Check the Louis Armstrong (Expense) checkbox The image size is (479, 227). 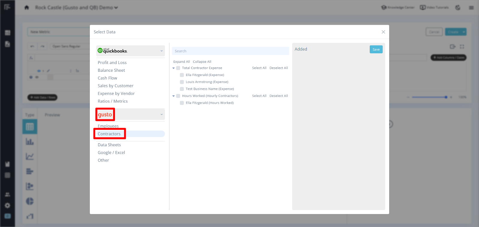pyautogui.click(x=182, y=82)
